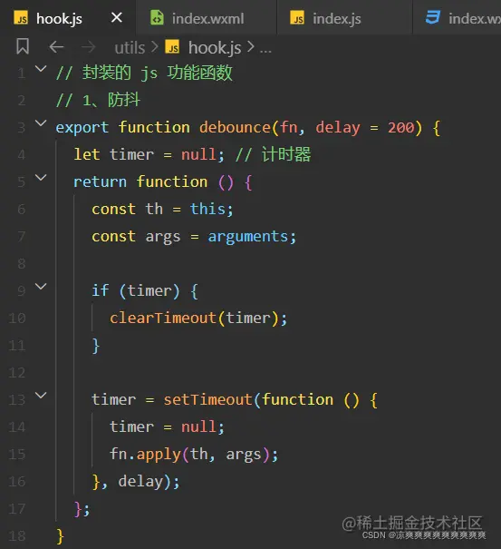Go back with the left arrow
The width and height of the screenshot is (501, 549).
coord(56,46)
